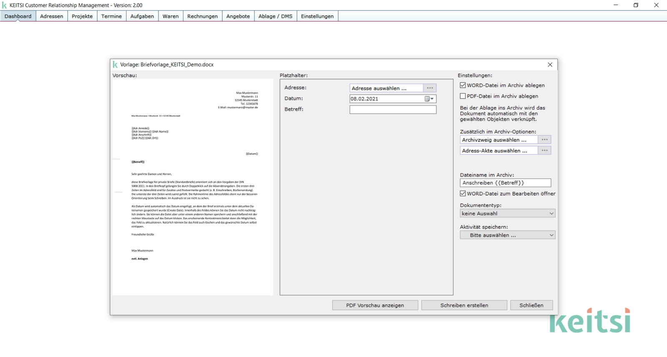Open the Ablage / DMS tab
Screen dimensions: 667x357
click(275, 16)
